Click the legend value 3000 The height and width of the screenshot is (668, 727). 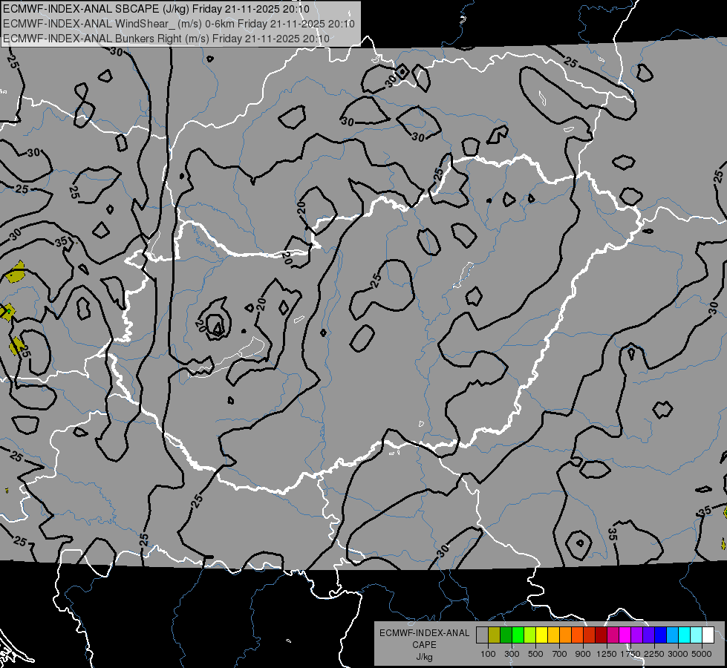click(x=678, y=654)
